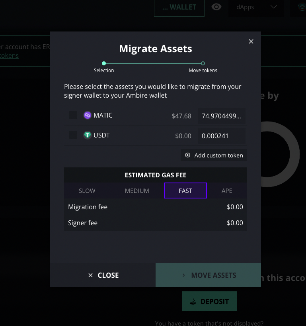The image size is (306, 326).
Task: Click the MOVE ASSETS button
Action: point(208,275)
